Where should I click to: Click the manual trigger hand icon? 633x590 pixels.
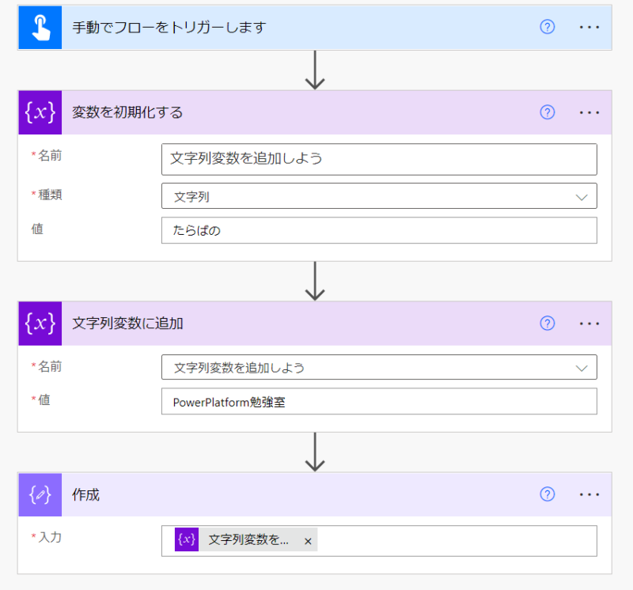40,27
